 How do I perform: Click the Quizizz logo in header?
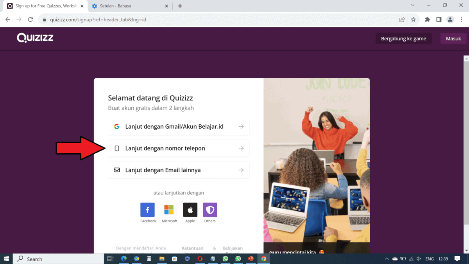(x=35, y=38)
